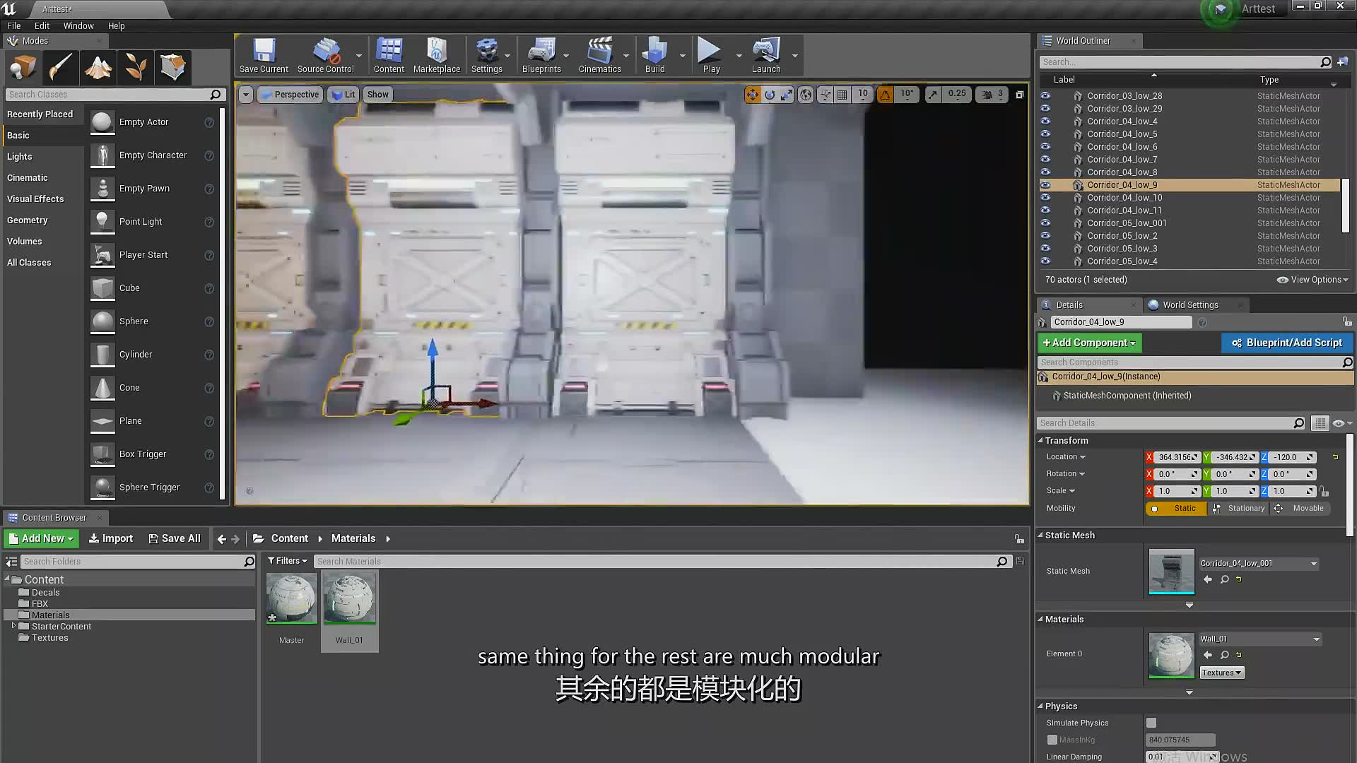Open the Help menu

point(116,25)
